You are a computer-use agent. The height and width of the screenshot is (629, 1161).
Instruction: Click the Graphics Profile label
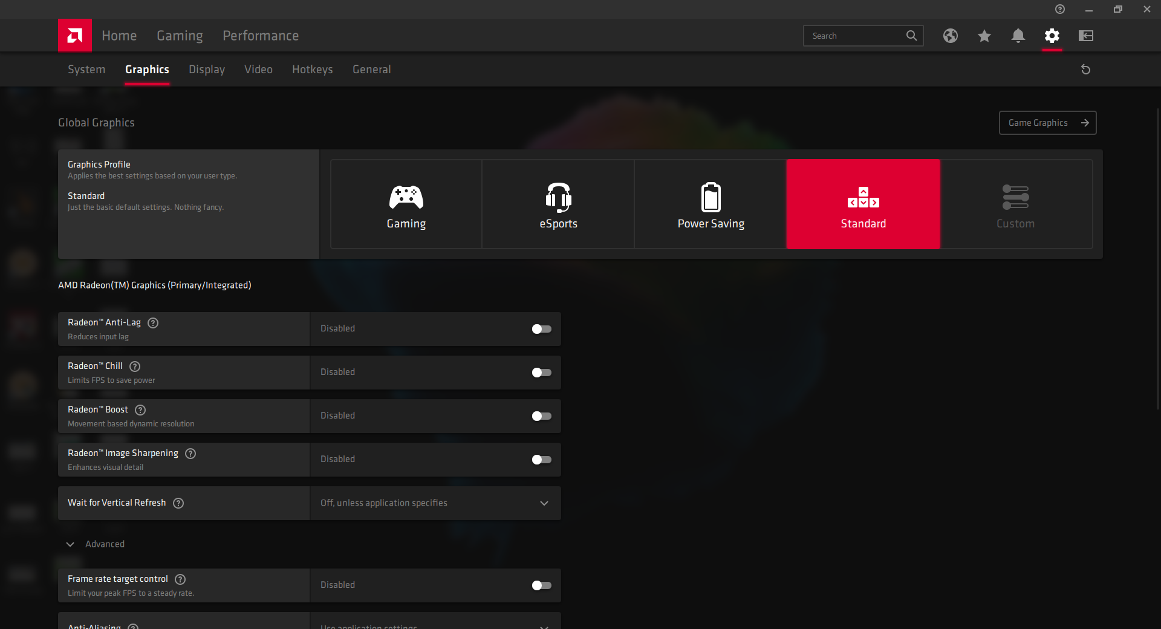[x=99, y=165]
